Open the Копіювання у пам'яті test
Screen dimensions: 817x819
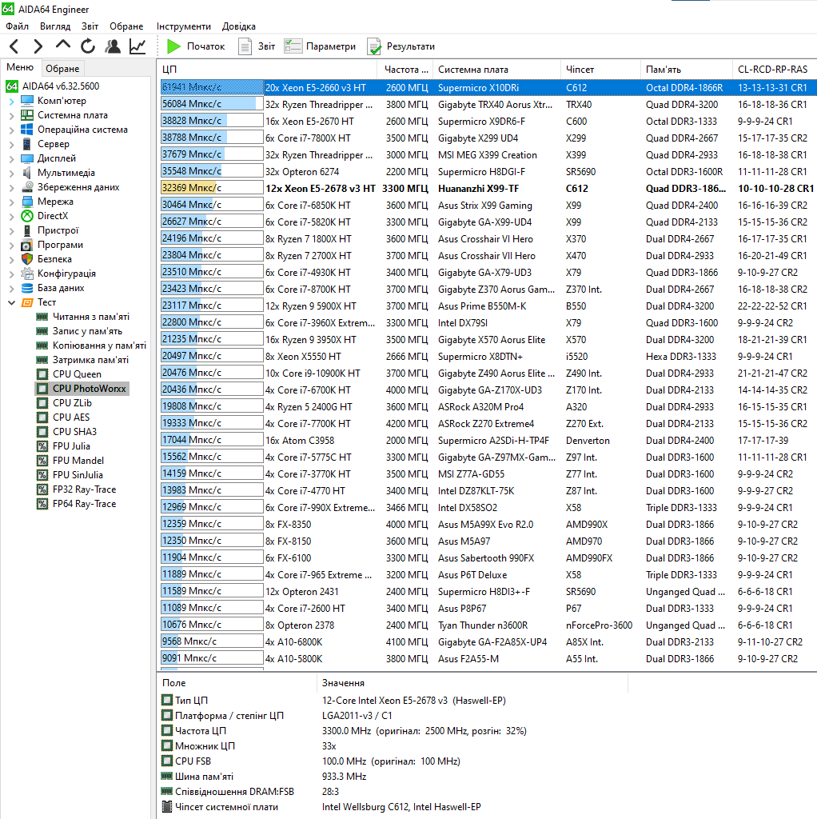pos(91,346)
